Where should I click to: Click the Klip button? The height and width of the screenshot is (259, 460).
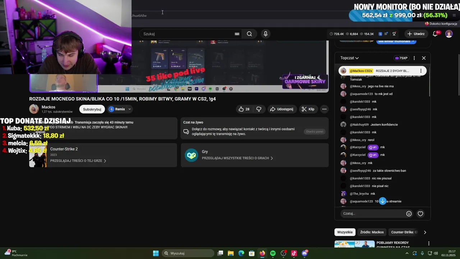pyautogui.click(x=308, y=109)
